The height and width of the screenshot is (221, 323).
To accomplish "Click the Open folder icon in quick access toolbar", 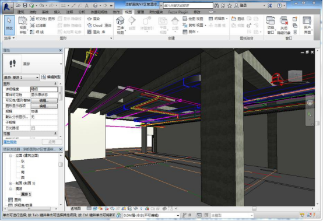I will coord(18,5).
